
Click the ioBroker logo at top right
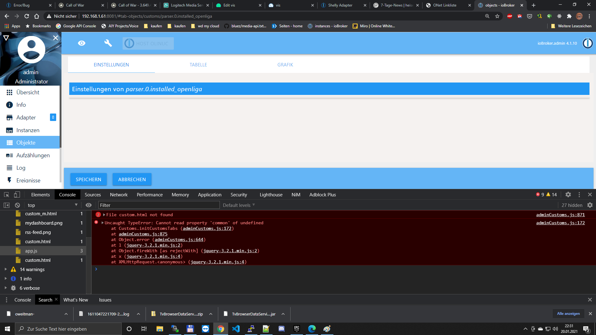[587, 43]
